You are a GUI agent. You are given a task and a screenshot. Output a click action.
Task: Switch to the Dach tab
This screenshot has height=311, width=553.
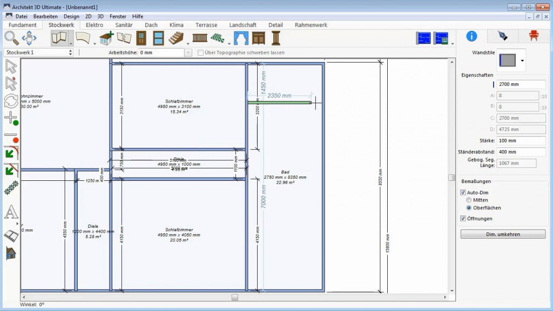click(x=151, y=25)
